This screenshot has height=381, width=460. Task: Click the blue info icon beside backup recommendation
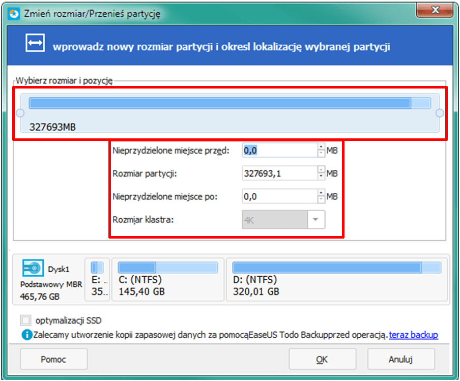point(26,335)
